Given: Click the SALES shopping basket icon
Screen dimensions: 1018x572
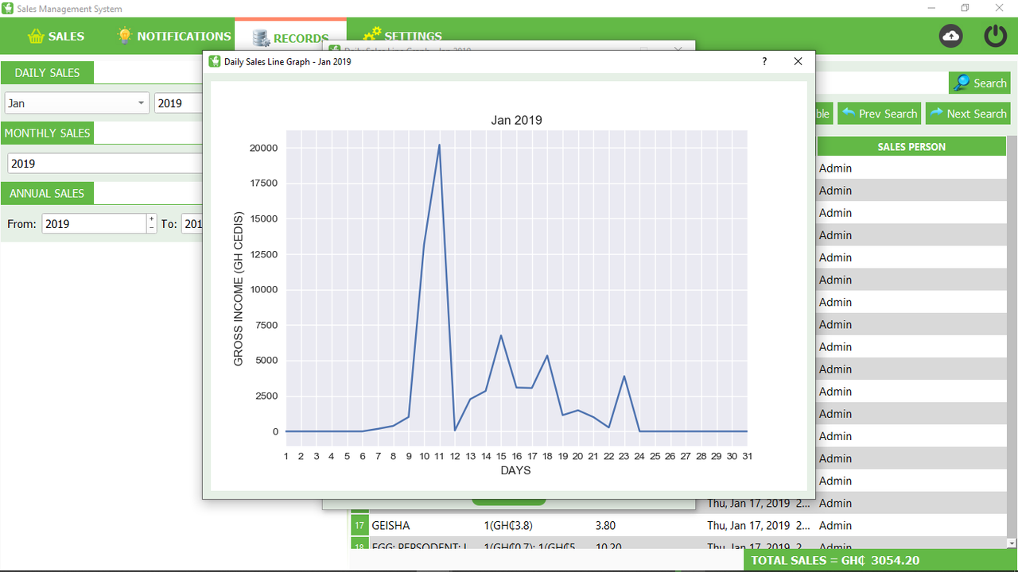Looking at the screenshot, I should [x=35, y=36].
